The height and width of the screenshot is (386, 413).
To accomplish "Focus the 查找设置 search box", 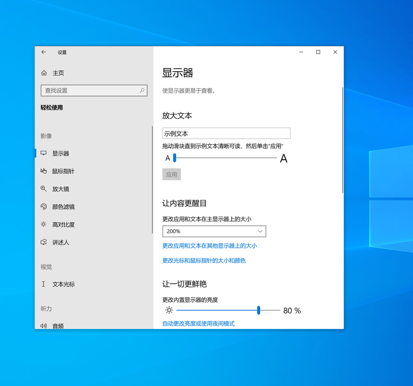I will click(x=94, y=90).
